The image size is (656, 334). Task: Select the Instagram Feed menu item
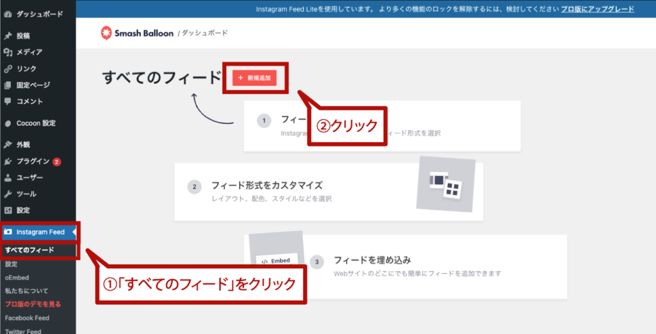[39, 232]
